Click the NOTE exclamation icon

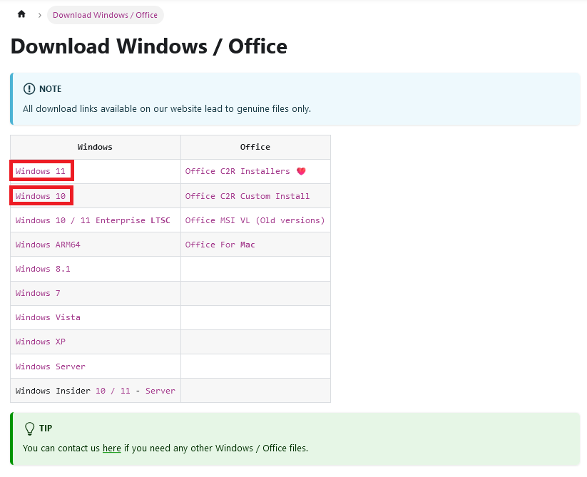29,88
